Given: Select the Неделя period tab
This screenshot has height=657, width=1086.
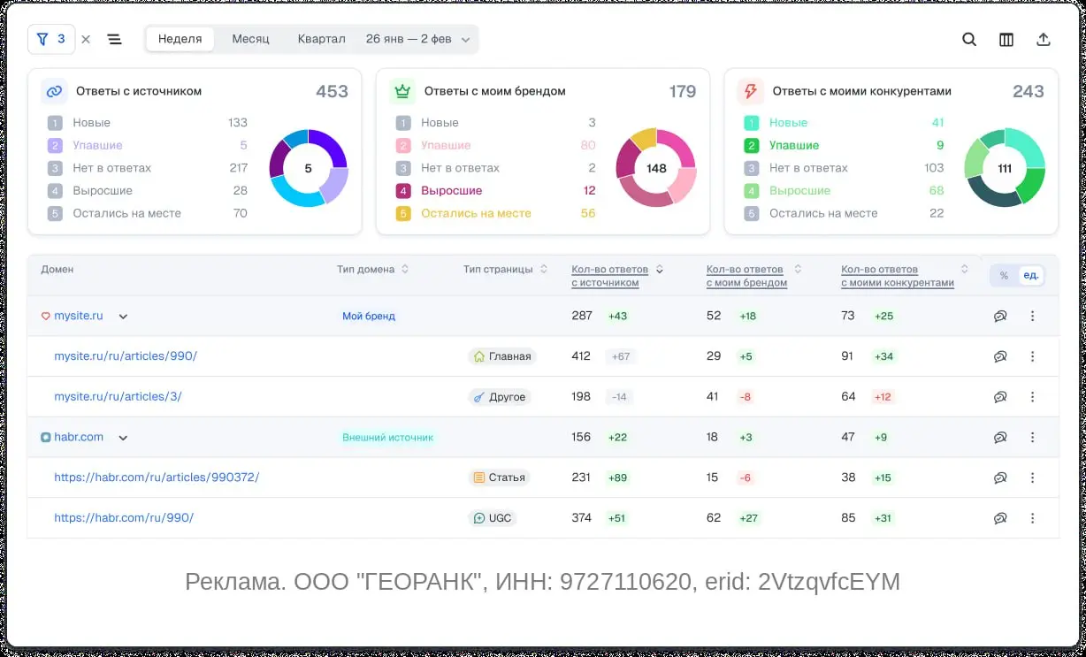Looking at the screenshot, I should coord(180,39).
